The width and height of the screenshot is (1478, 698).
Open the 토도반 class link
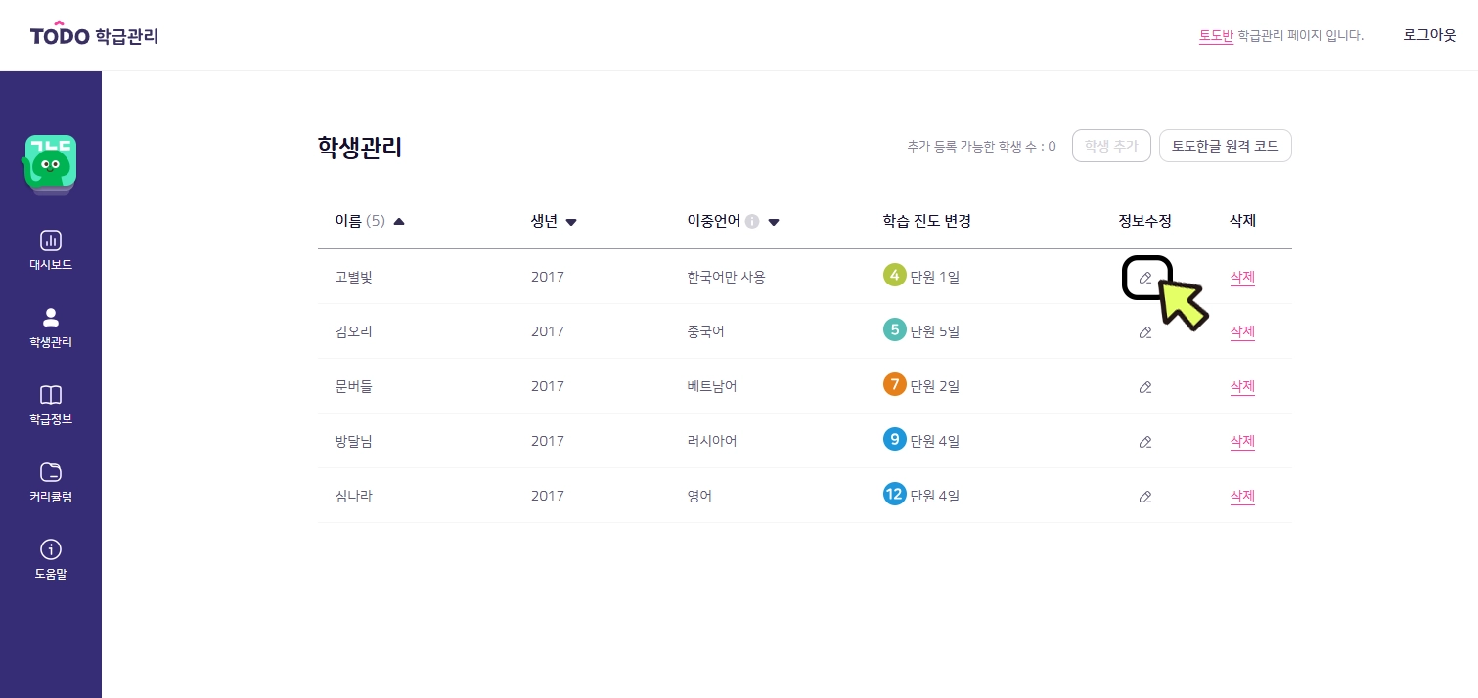(x=1216, y=35)
